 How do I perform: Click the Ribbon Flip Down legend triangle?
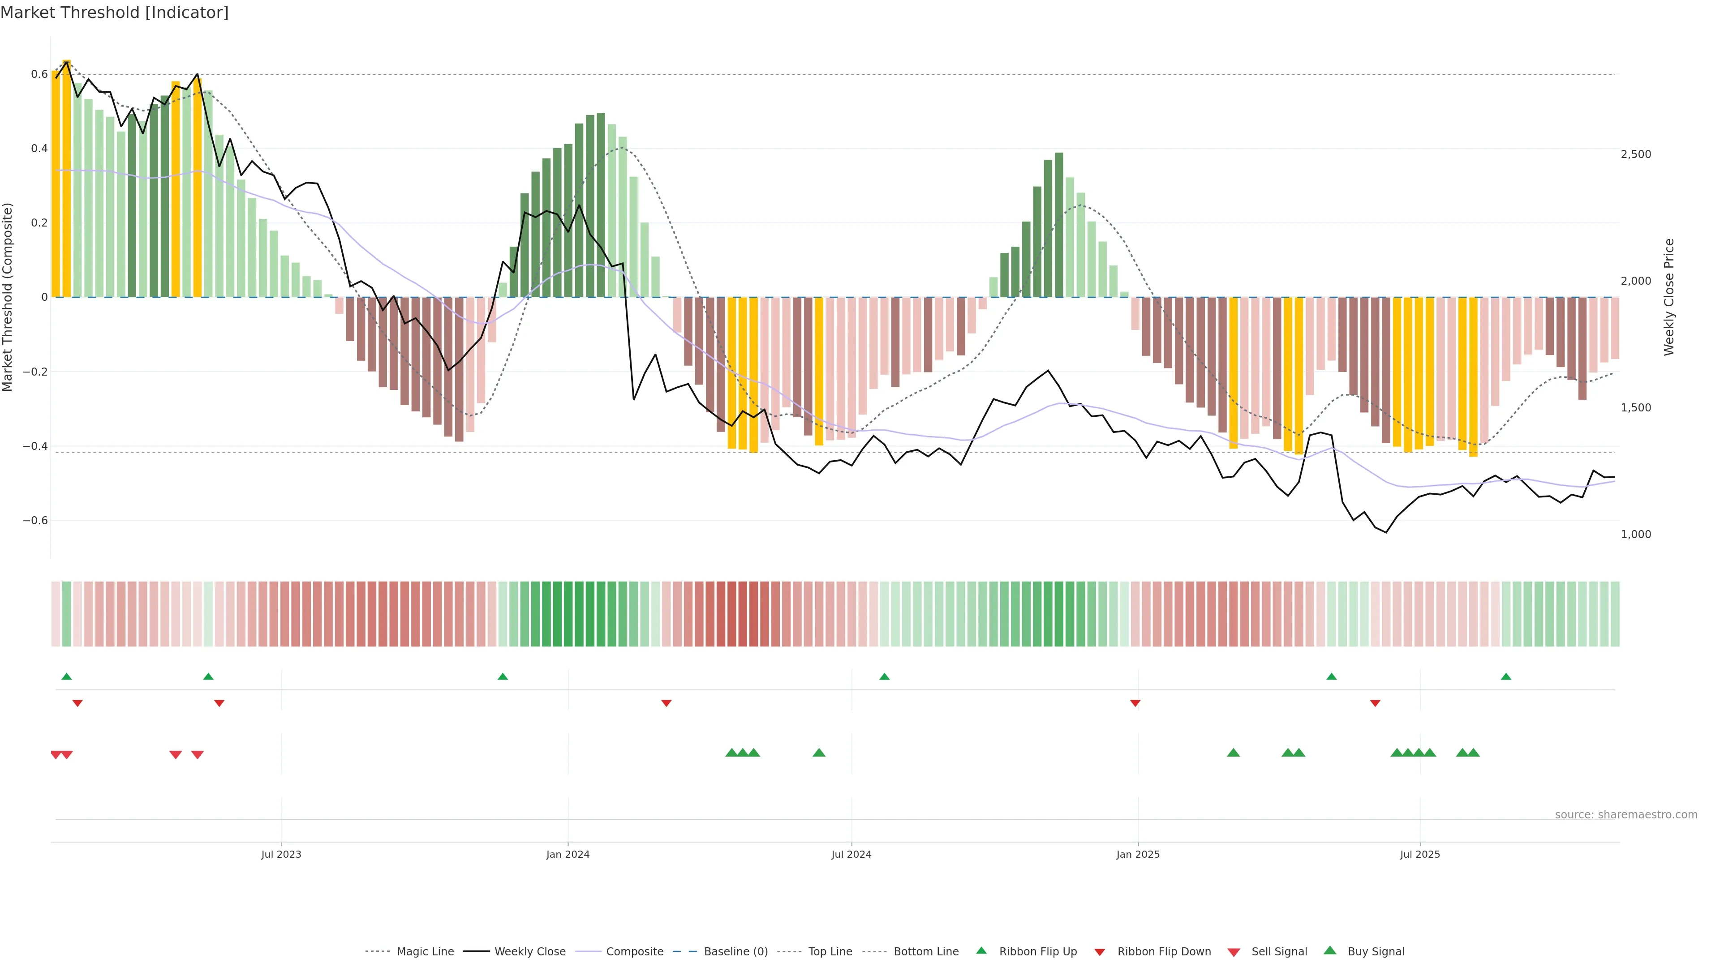tap(1100, 952)
